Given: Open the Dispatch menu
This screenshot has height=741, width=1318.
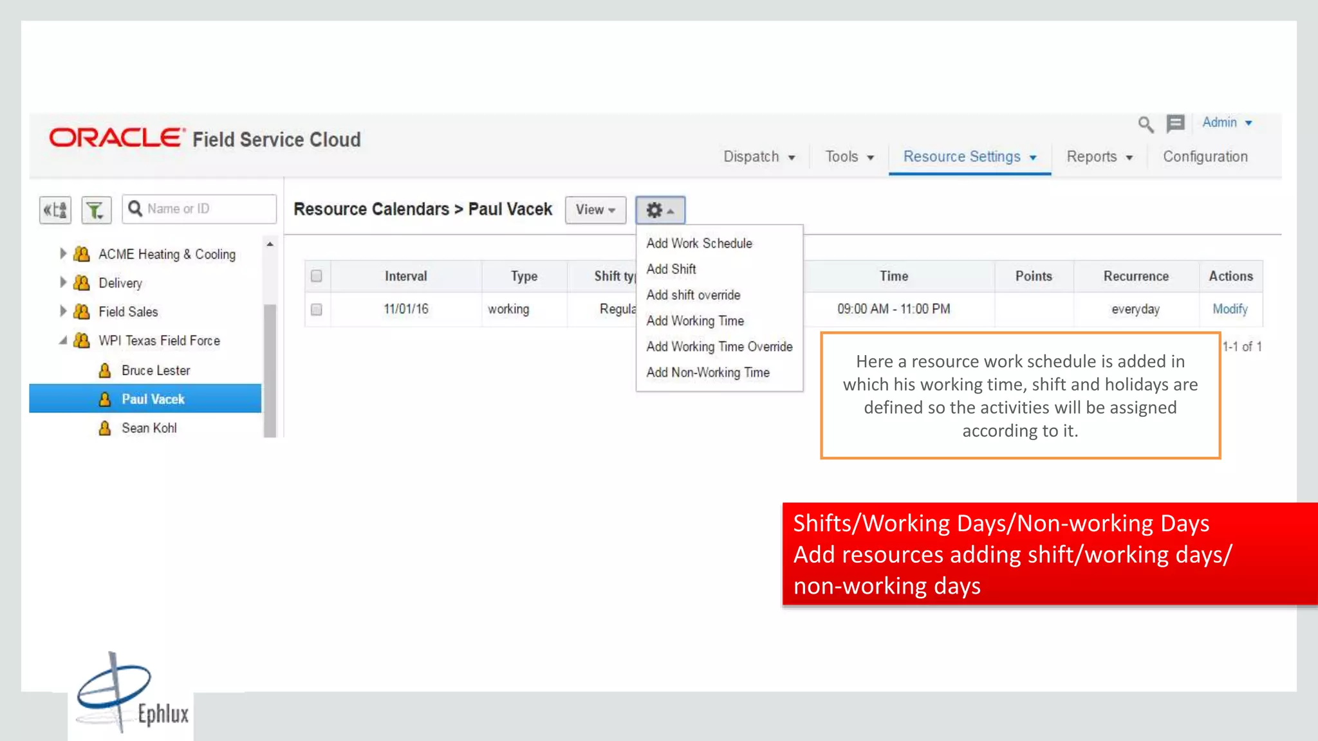Looking at the screenshot, I should [x=759, y=157].
